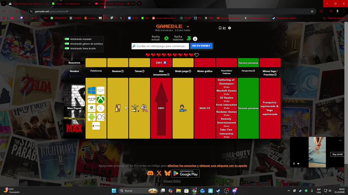The image size is (348, 195).
Task: Click the Max Payne cover thumbnail
Action: click(74, 108)
